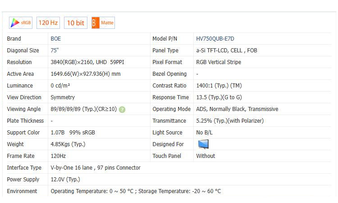The image size is (338, 203).
Task: Click the Pixel Format label
Action: (x=167, y=62)
